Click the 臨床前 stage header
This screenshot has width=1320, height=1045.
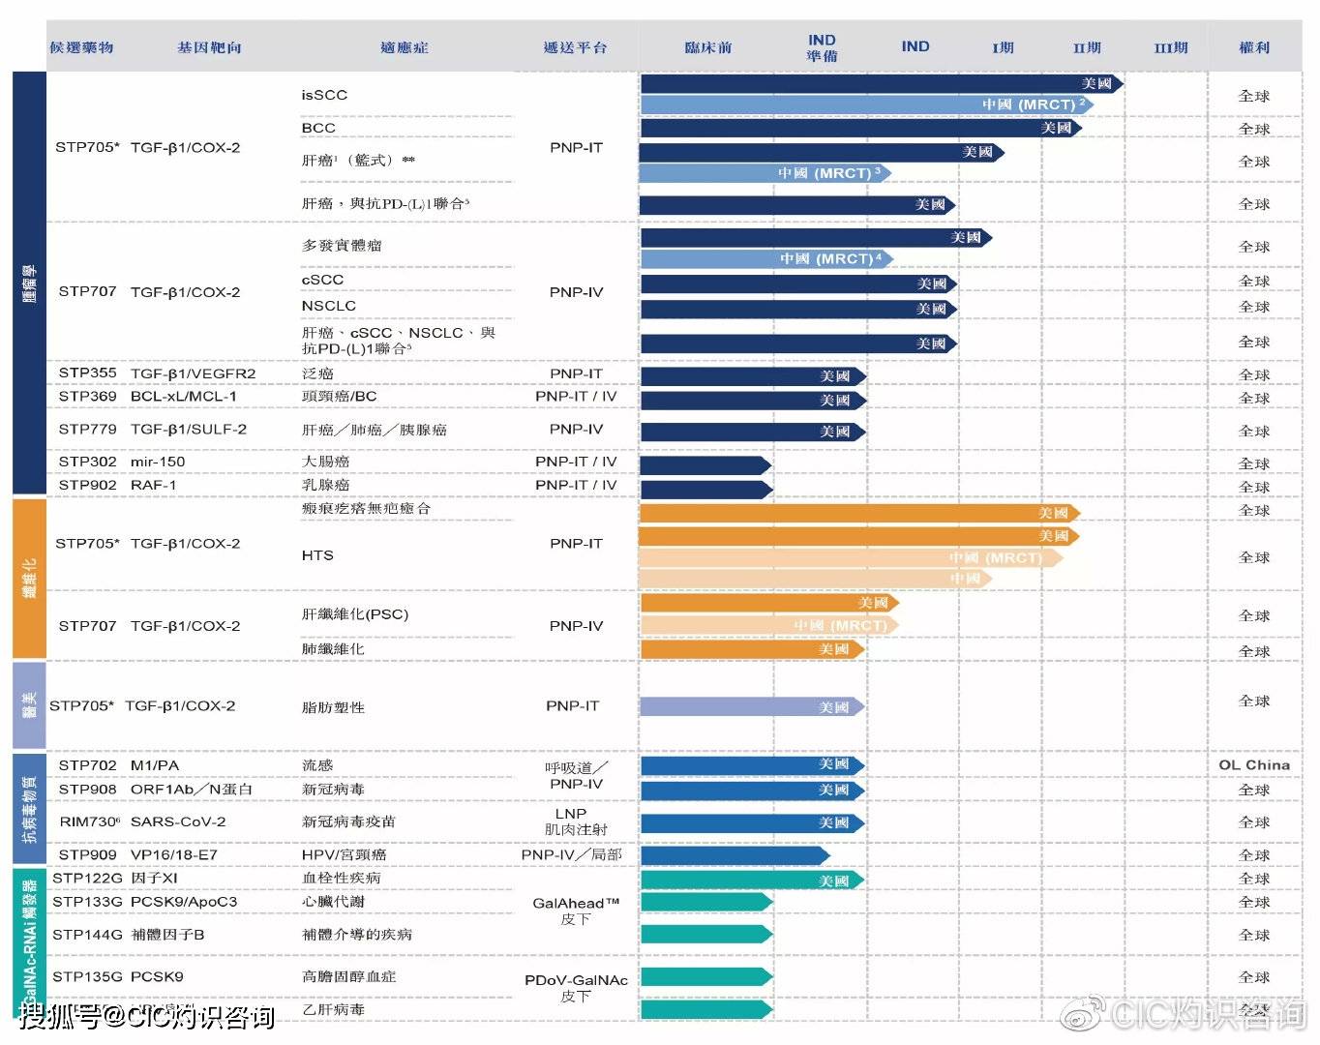pos(708,47)
